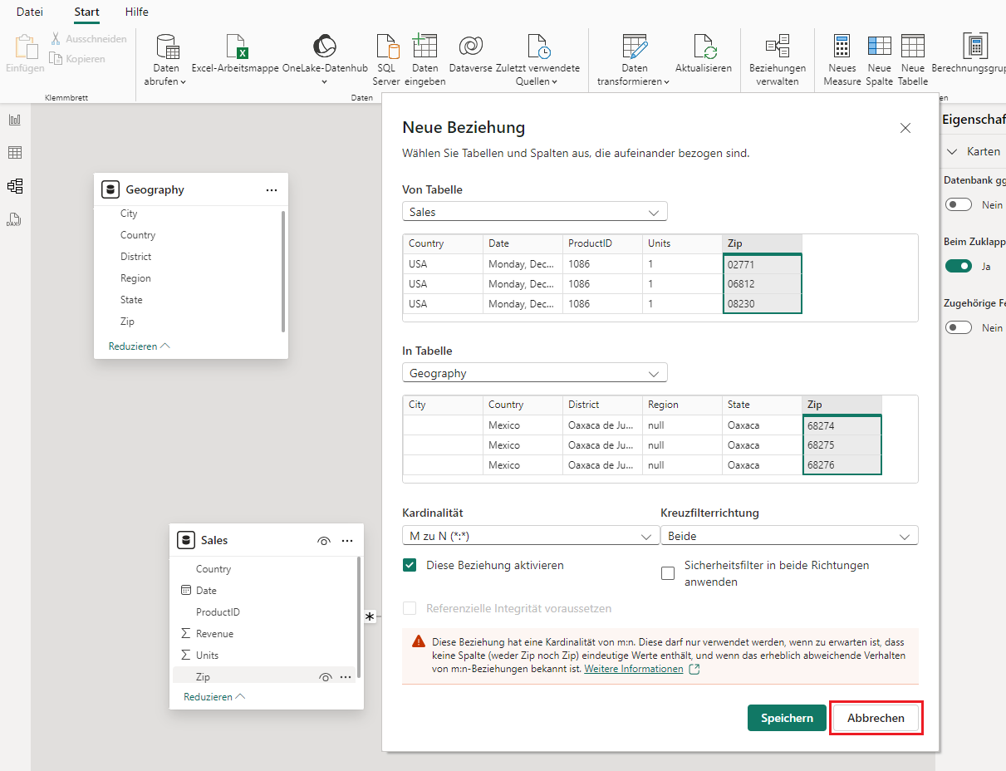
Task: Open the Kardinalität dropdown
Action: click(529, 537)
